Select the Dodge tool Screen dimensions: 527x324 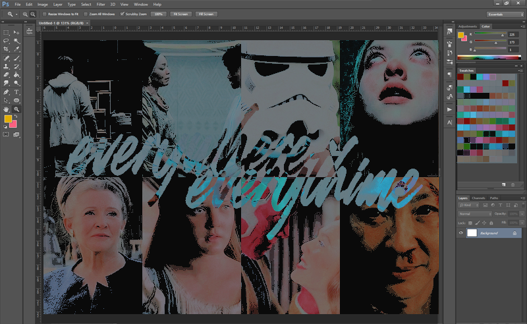(16, 83)
